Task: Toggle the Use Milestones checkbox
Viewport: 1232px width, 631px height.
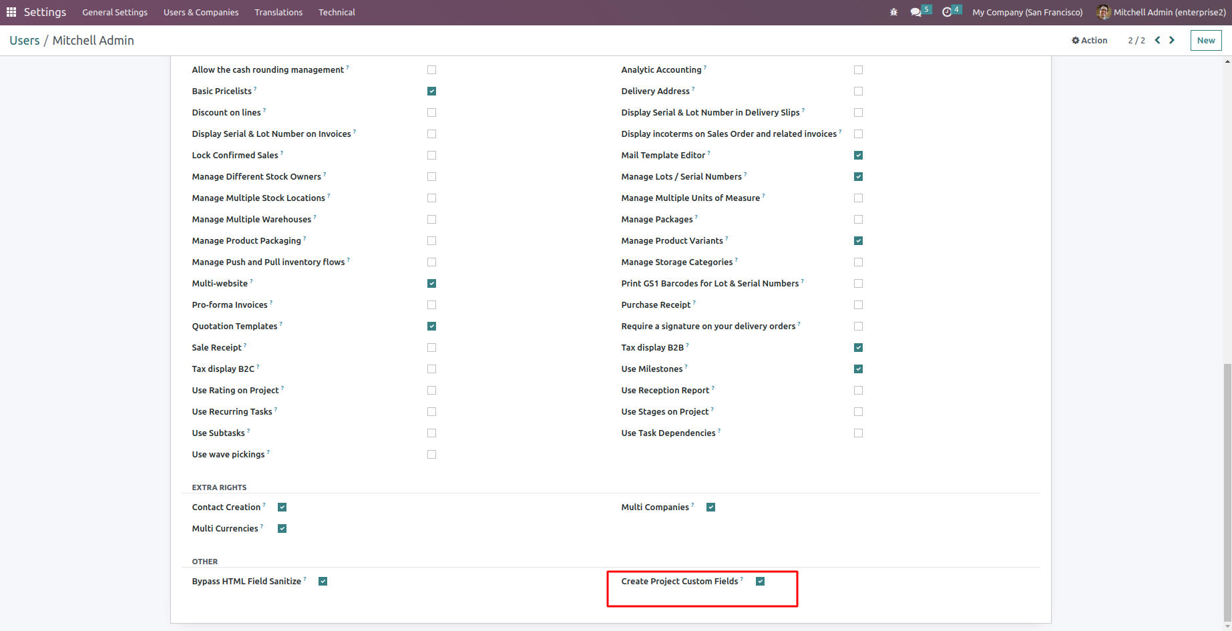Action: click(x=858, y=369)
